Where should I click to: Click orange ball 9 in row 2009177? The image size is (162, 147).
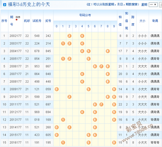(114, 89)
